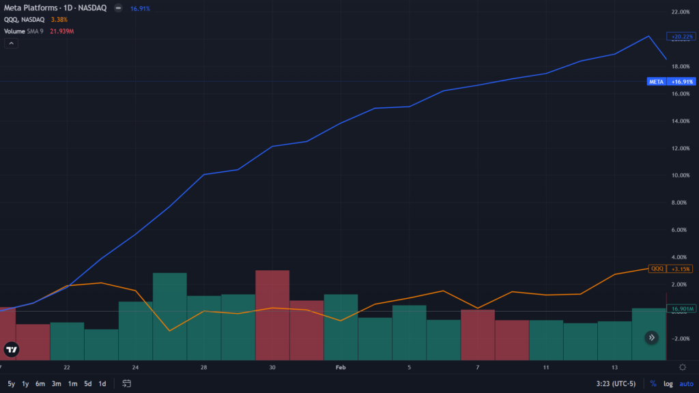Click the 22 date axis label
The height and width of the screenshot is (393, 699).
tap(67, 367)
